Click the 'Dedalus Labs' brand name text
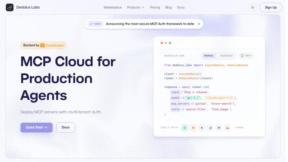288x162 pixels. pyautogui.click(x=28, y=7)
